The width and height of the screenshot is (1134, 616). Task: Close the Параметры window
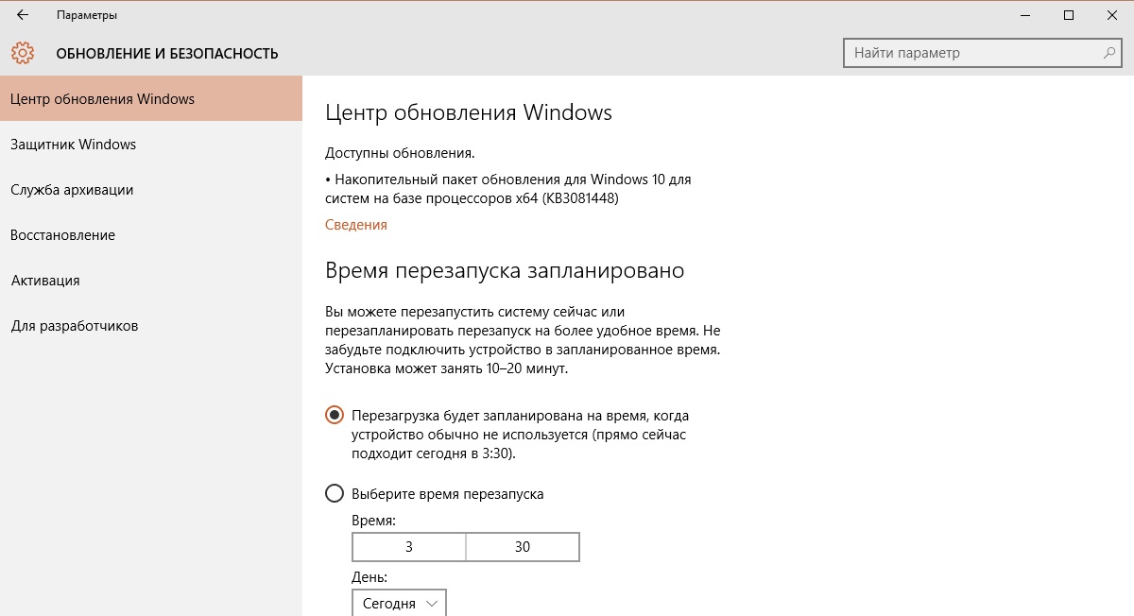pyautogui.click(x=1112, y=15)
